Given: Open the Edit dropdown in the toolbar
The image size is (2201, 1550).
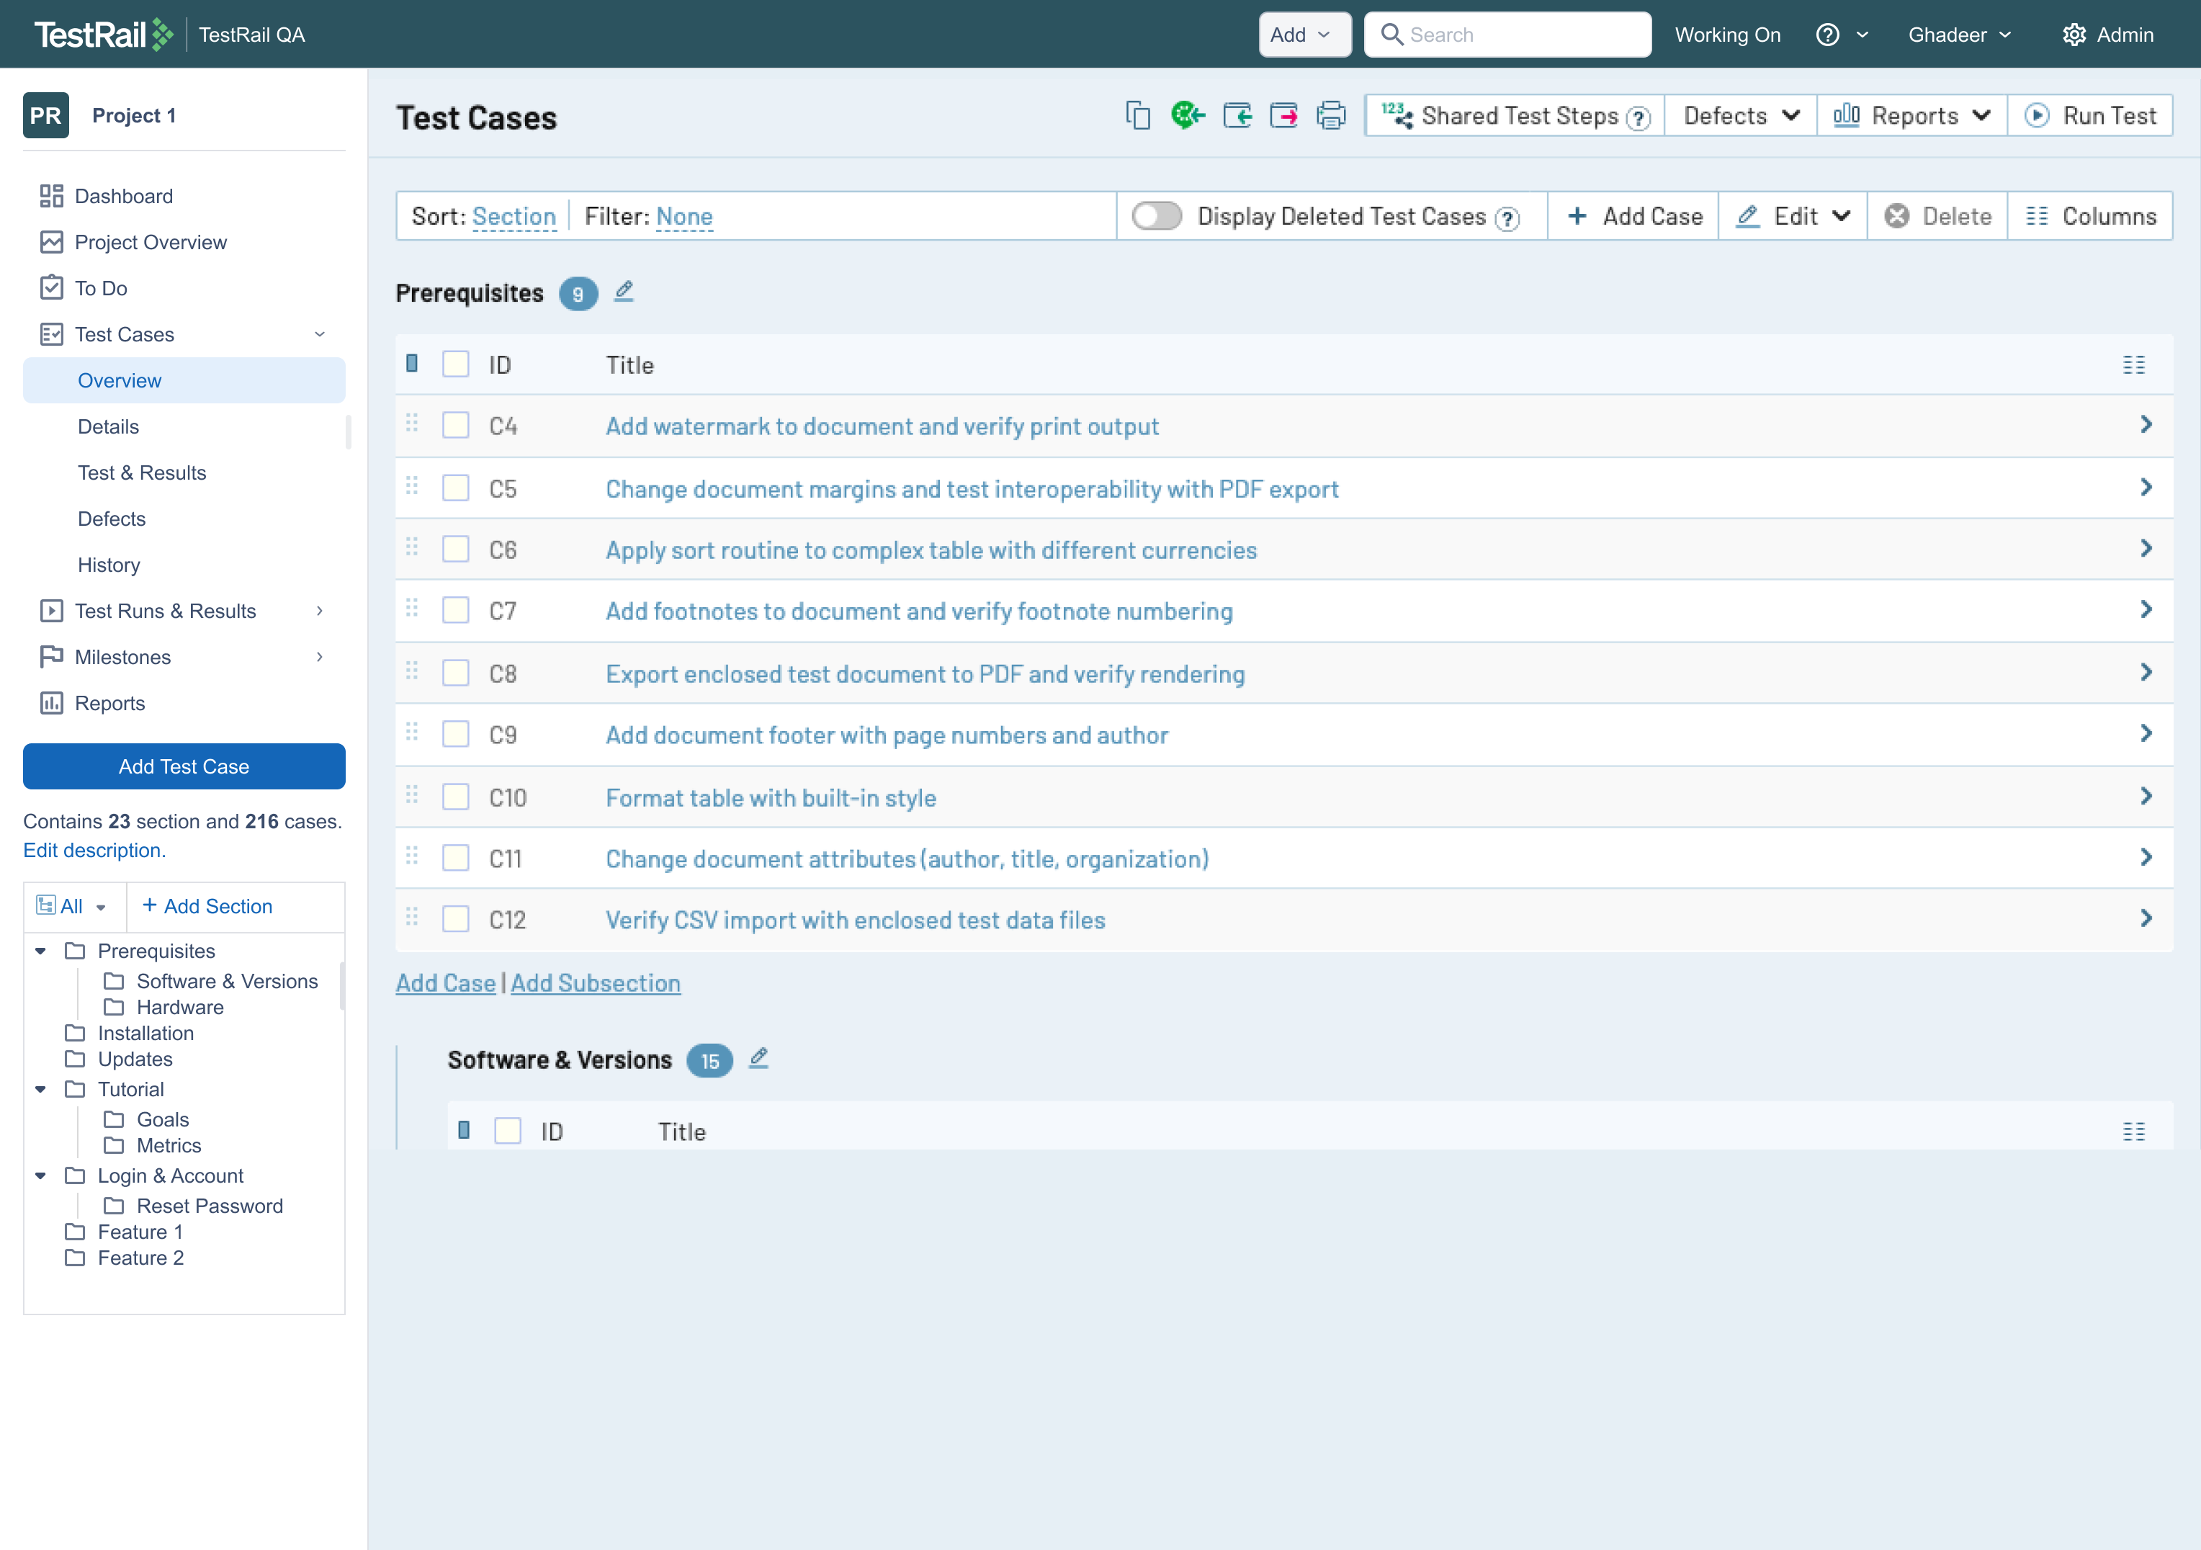Looking at the screenshot, I should tap(1793, 217).
